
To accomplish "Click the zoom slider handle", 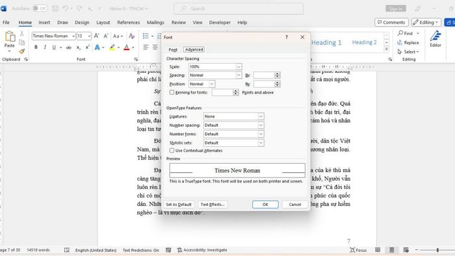I will [437, 250].
